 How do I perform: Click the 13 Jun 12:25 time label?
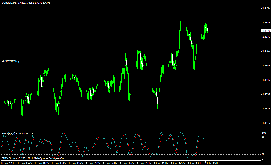point(178,163)
